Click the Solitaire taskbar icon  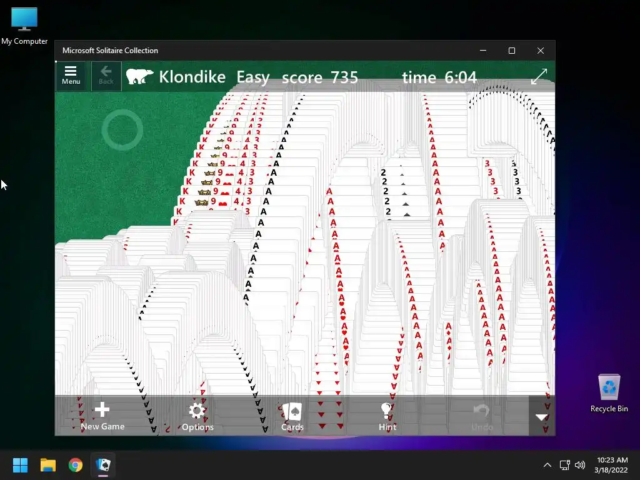(103, 465)
